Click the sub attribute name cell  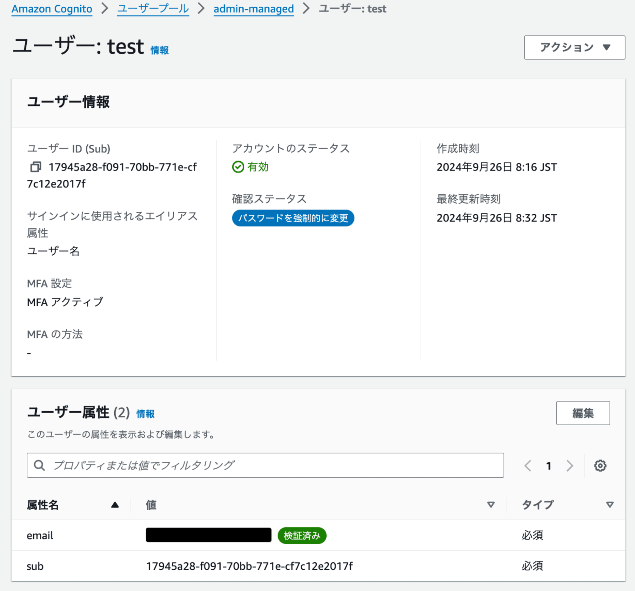click(x=35, y=566)
